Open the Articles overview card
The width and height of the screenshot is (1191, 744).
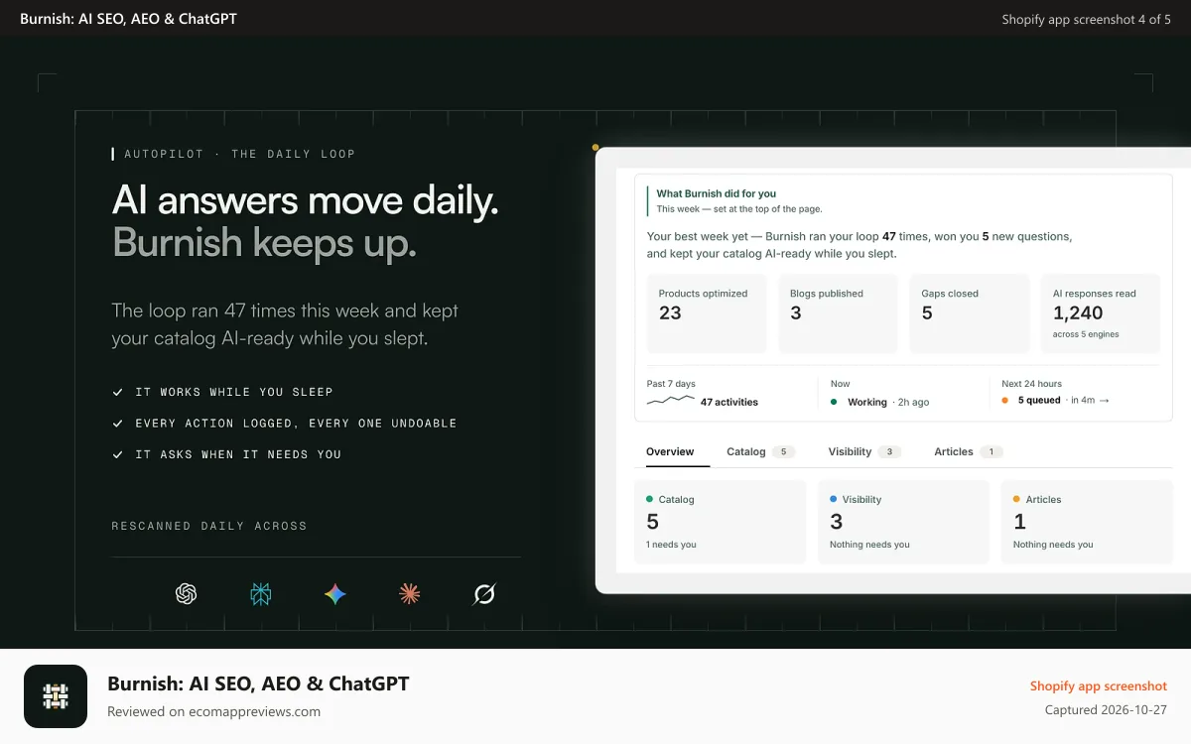click(x=1087, y=522)
